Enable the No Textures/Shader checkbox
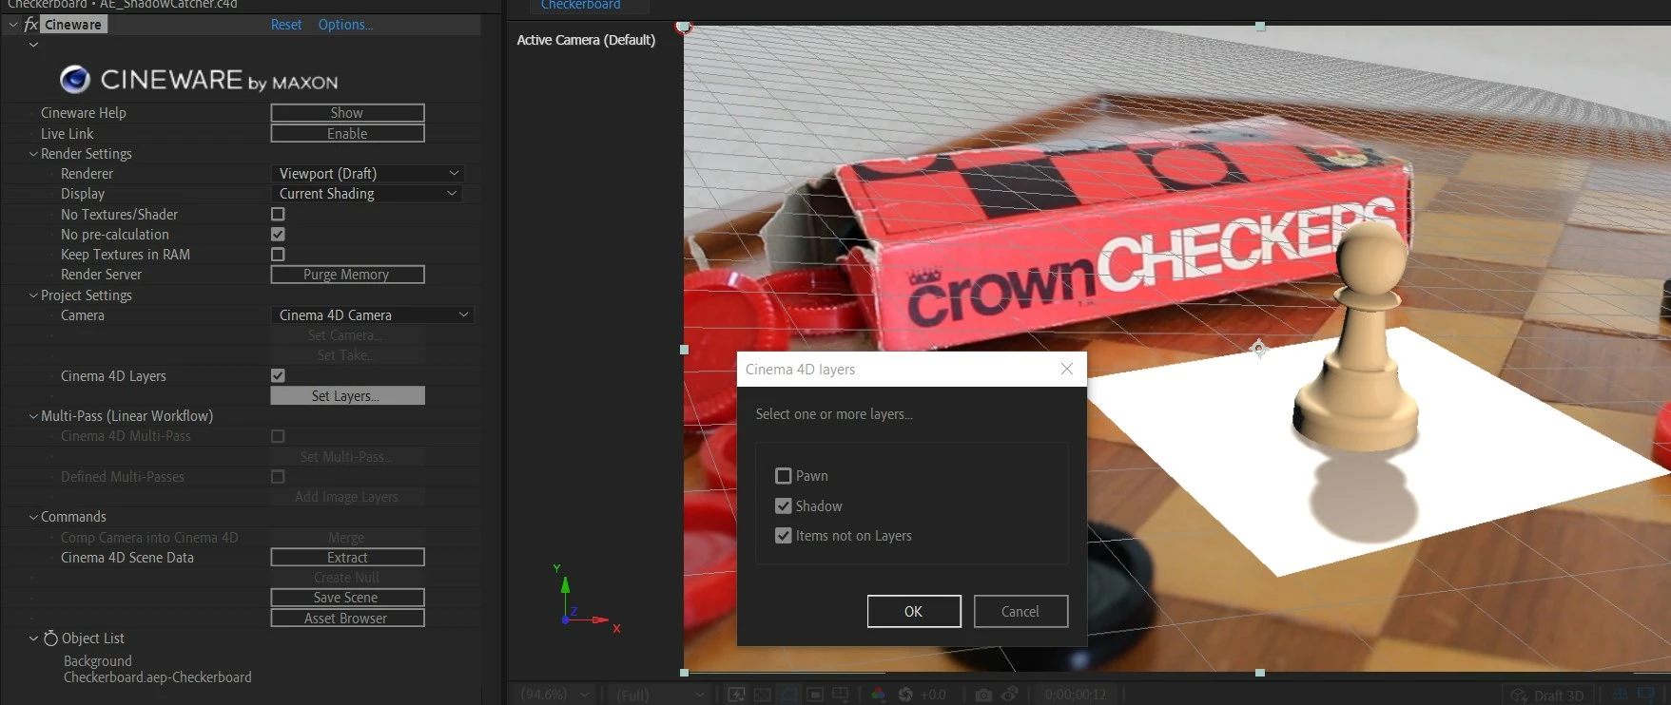Screen dimensions: 1671x705 point(278,215)
